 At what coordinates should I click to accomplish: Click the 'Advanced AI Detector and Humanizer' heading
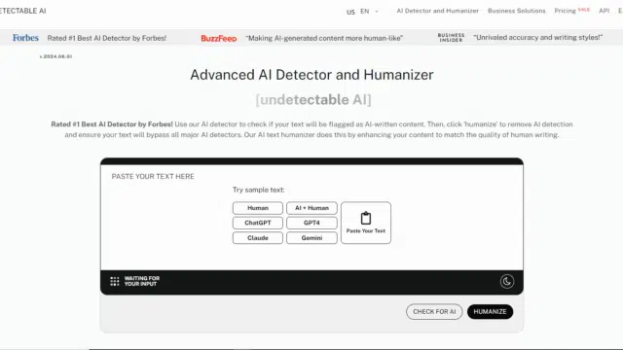tap(311, 75)
